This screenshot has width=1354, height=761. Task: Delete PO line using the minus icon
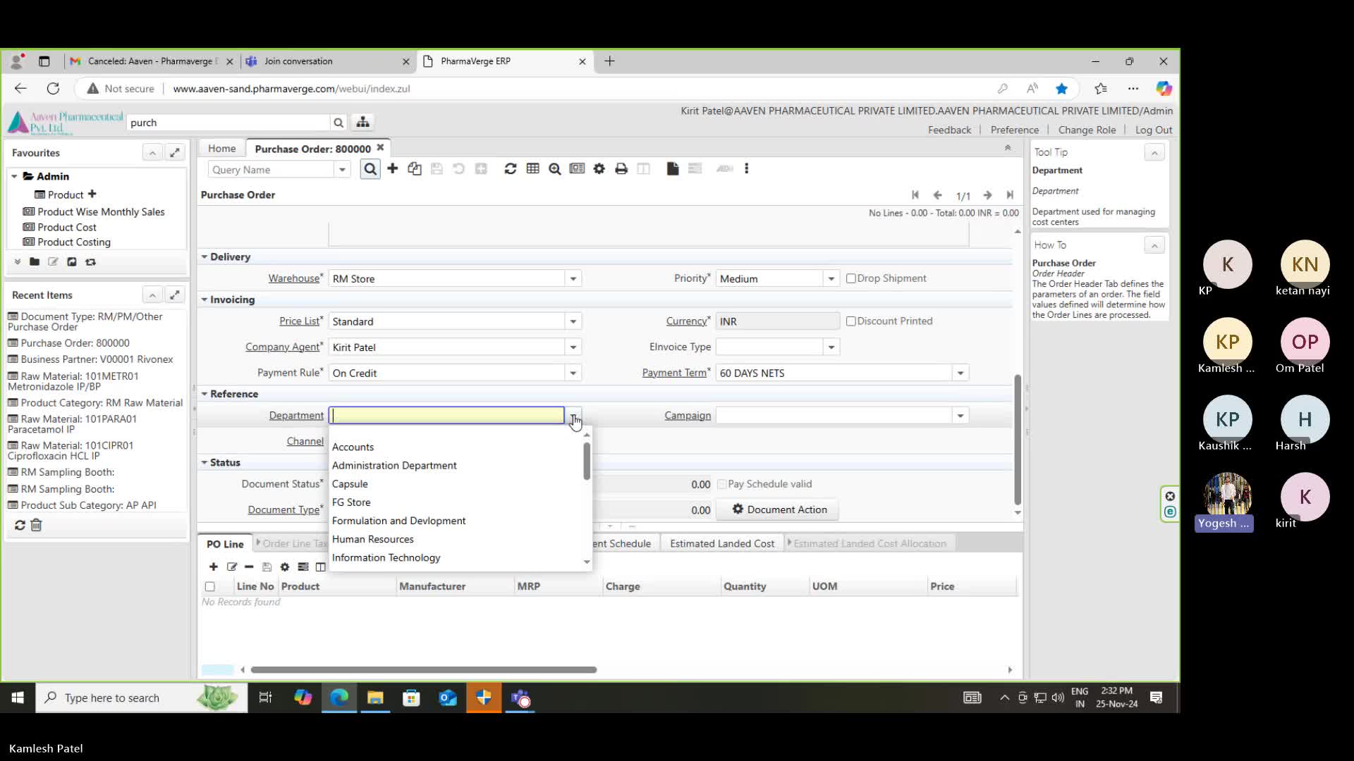tap(249, 567)
